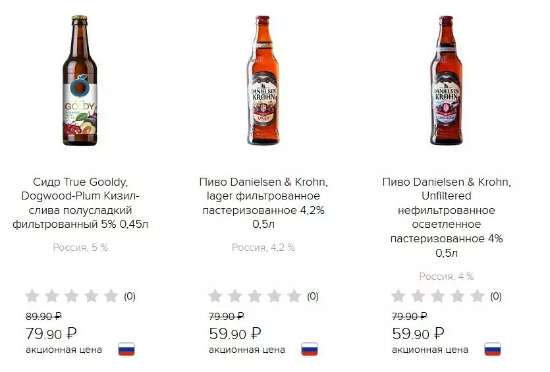Rate Danielsen & Krohn Unfiltered four stars
This screenshot has width=550, height=372.
click(458, 296)
